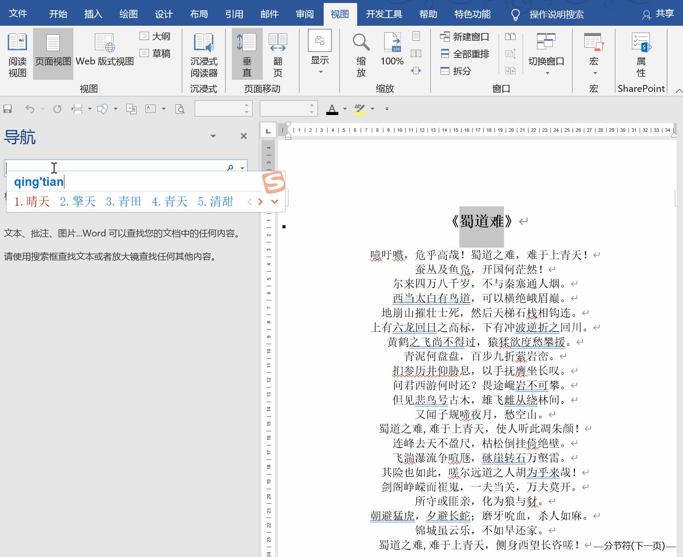The image size is (683, 557).
Task: Collapse the ribbon with the chevron
Action: tap(679, 91)
